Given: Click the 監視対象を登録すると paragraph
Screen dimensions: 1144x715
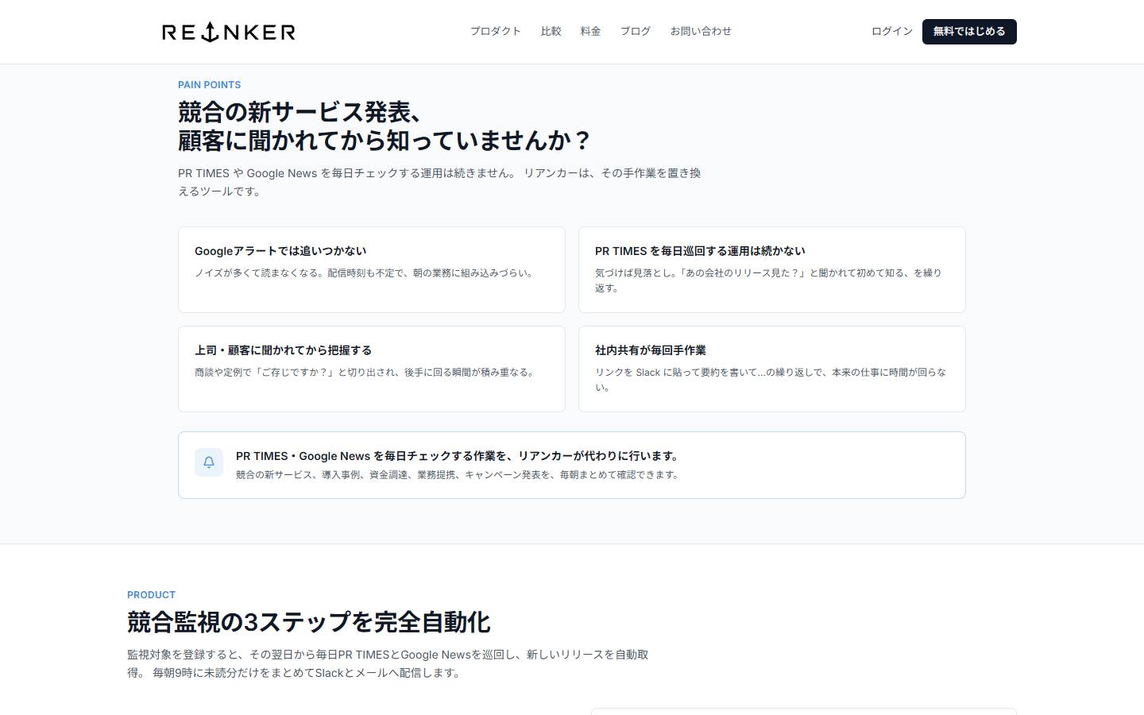Looking at the screenshot, I should click(388, 663).
